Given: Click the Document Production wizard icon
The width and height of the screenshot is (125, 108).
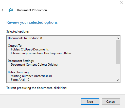Looking at the screenshot, I should [x=11, y=10].
